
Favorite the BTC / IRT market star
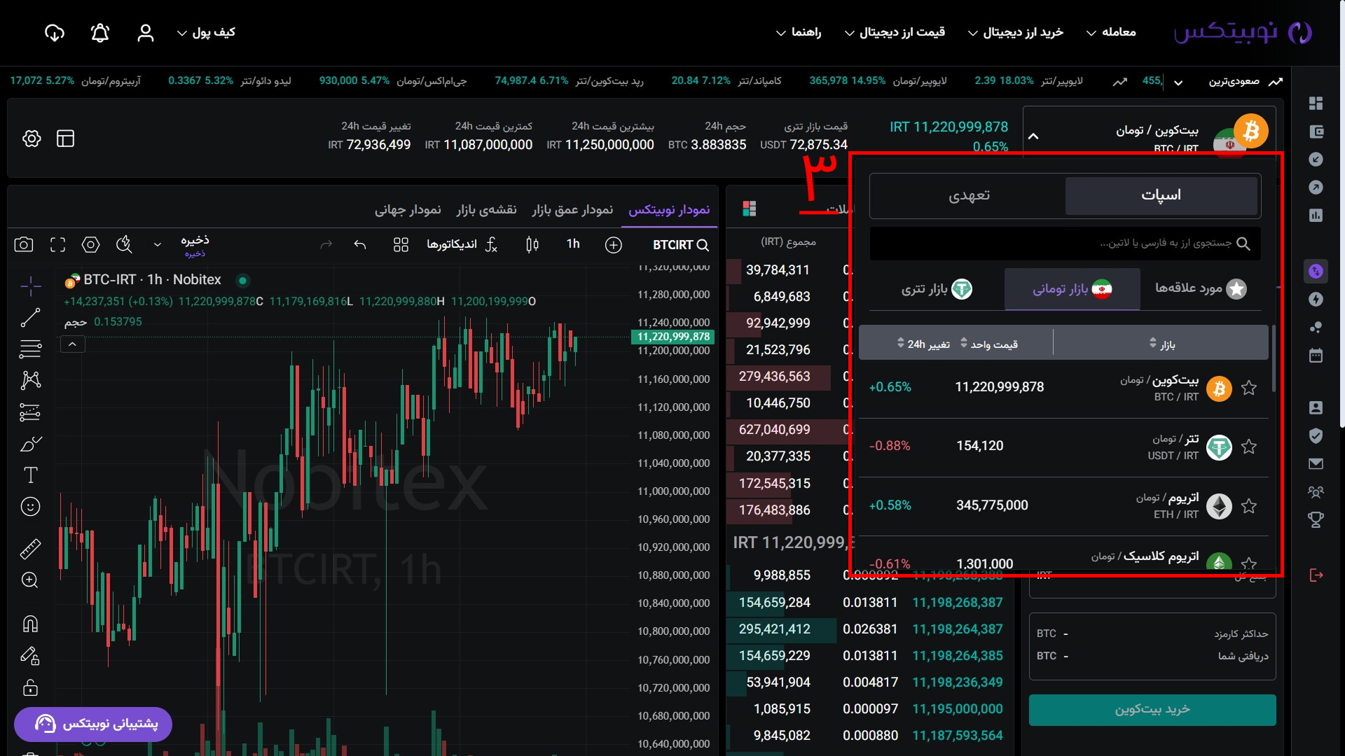pyautogui.click(x=1249, y=388)
